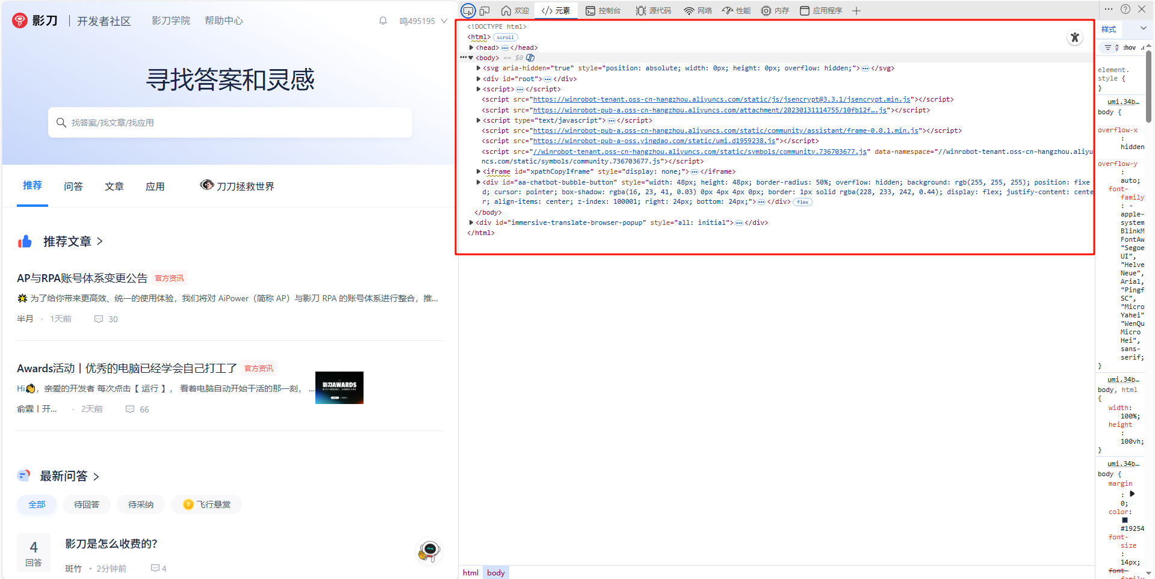Viewport: 1155px width, 579px height.
Task: Click the color swatch for #19254 color
Action: [1125, 521]
